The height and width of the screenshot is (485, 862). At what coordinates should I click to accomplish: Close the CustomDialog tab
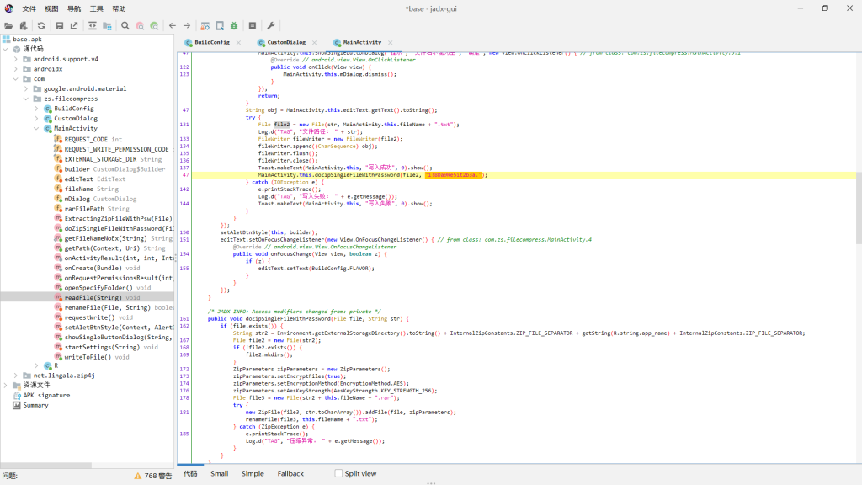tap(315, 42)
